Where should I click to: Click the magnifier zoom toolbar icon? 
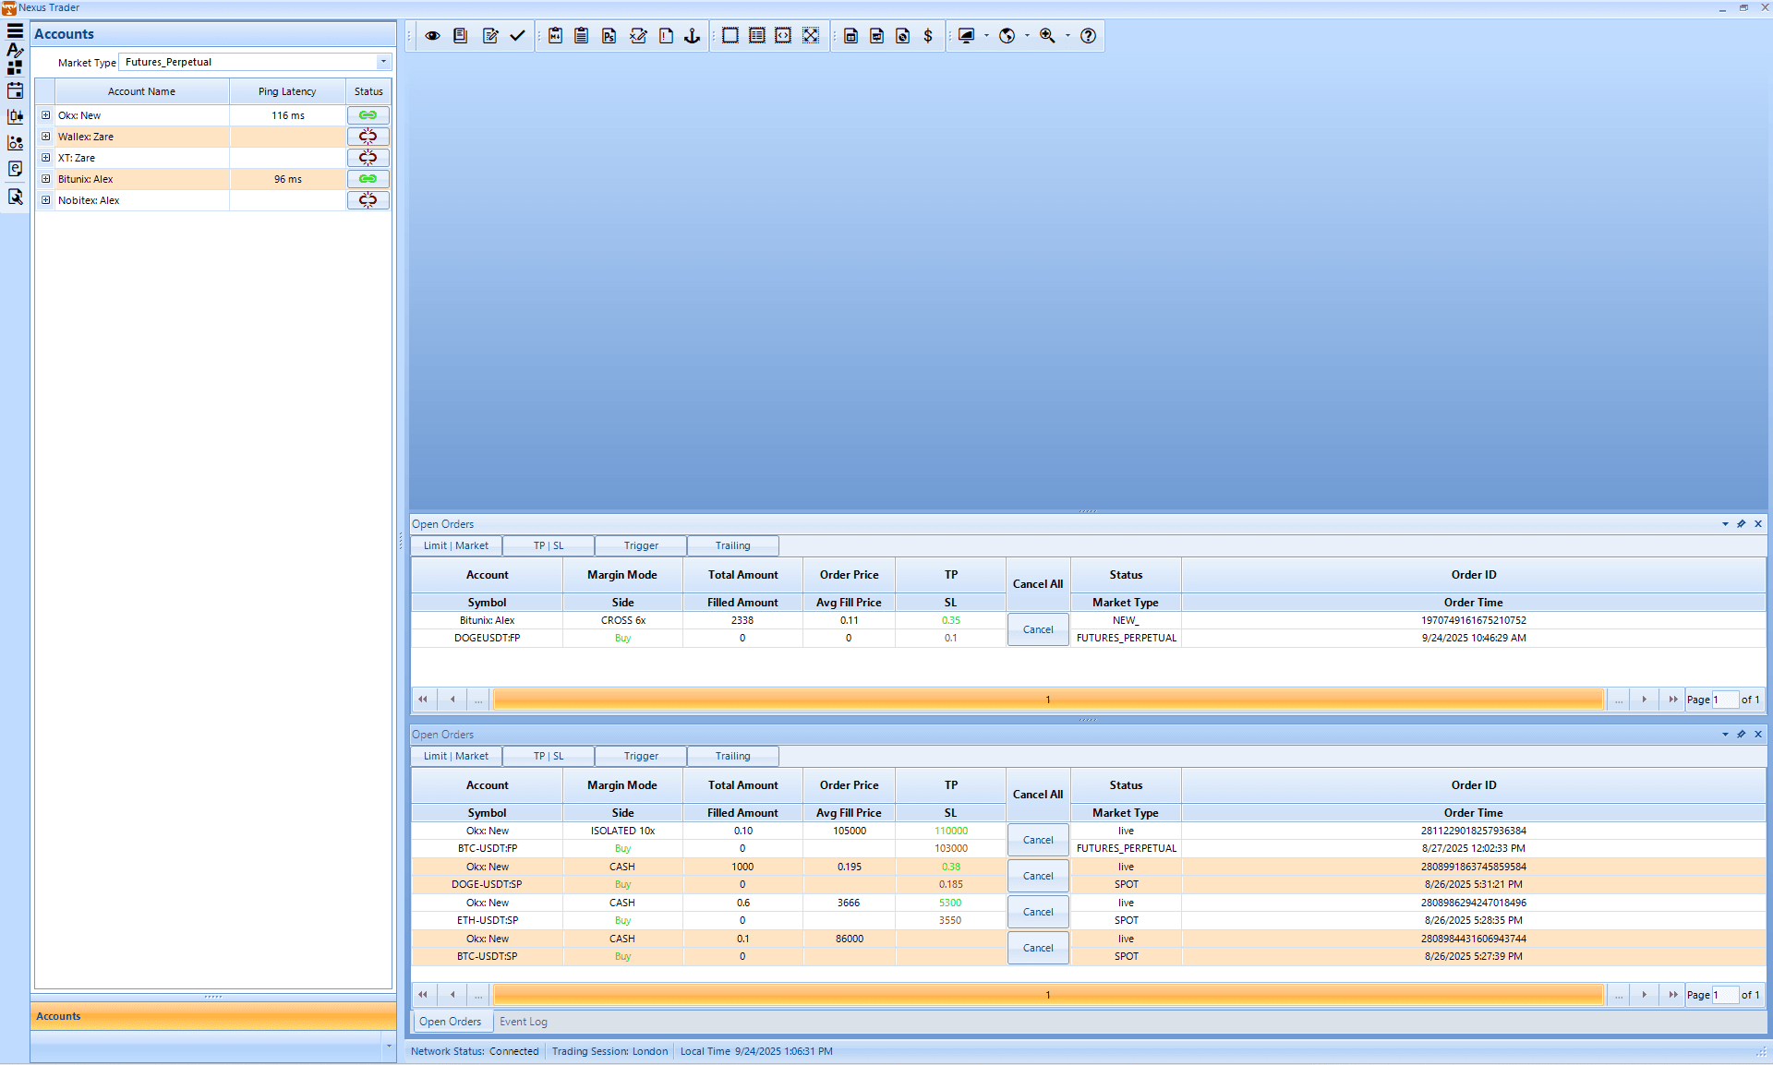(x=1047, y=36)
